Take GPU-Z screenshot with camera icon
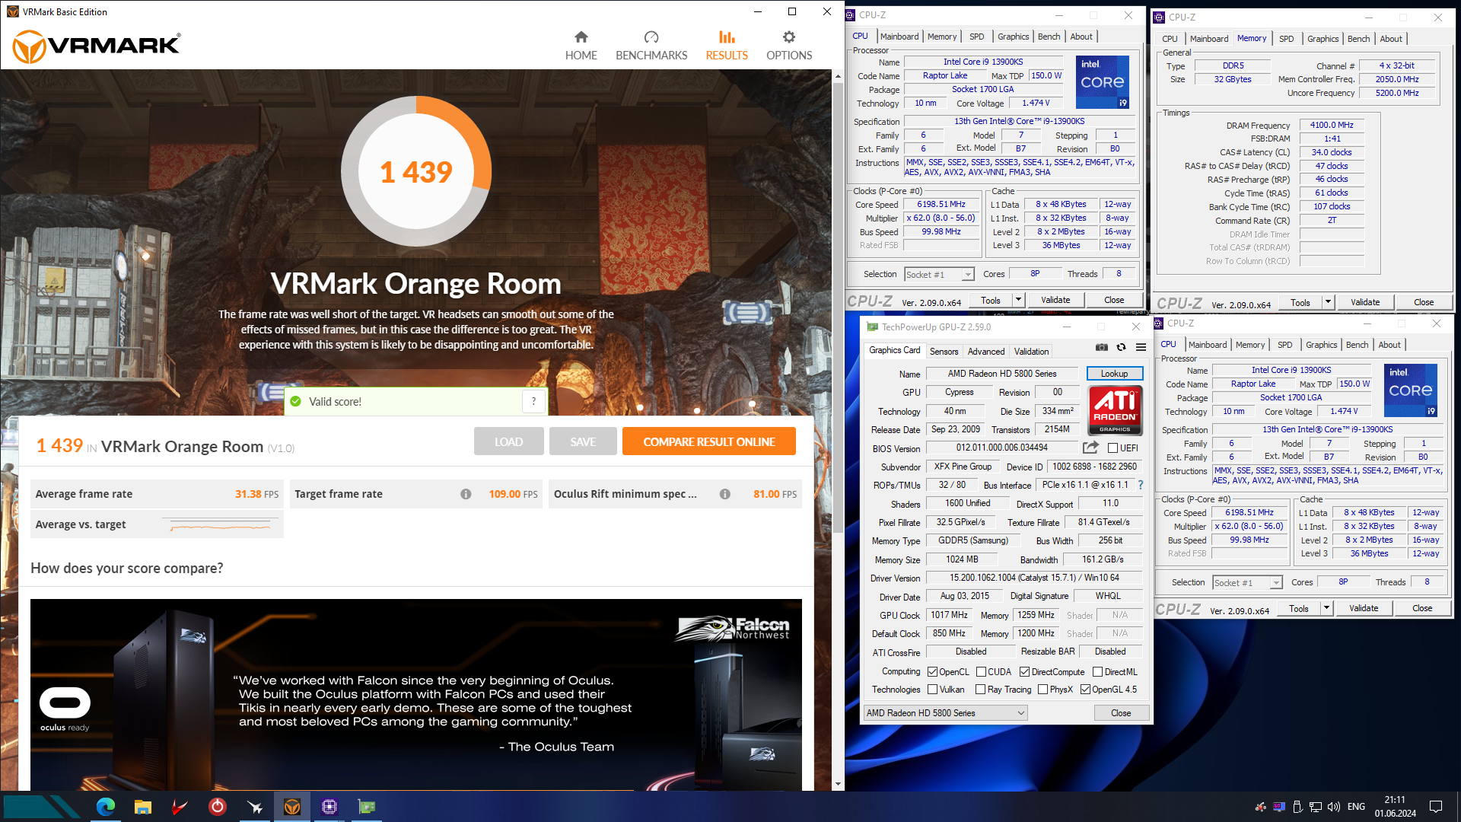Screen dimensions: 1461x822 [x=1101, y=347]
